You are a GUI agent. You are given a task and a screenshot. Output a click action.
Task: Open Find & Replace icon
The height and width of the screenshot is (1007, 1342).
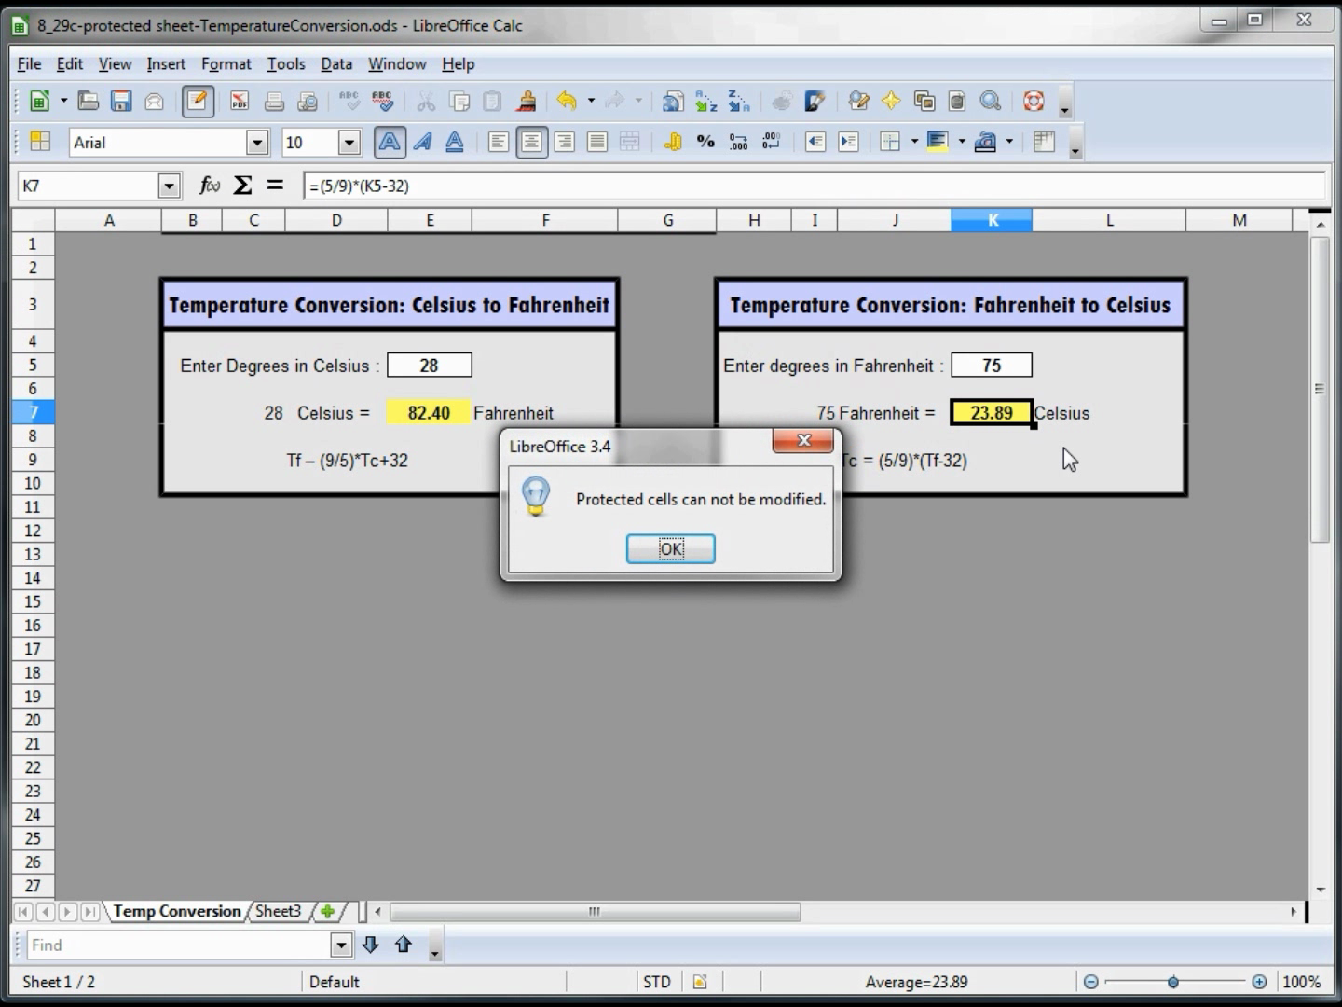pos(858,102)
